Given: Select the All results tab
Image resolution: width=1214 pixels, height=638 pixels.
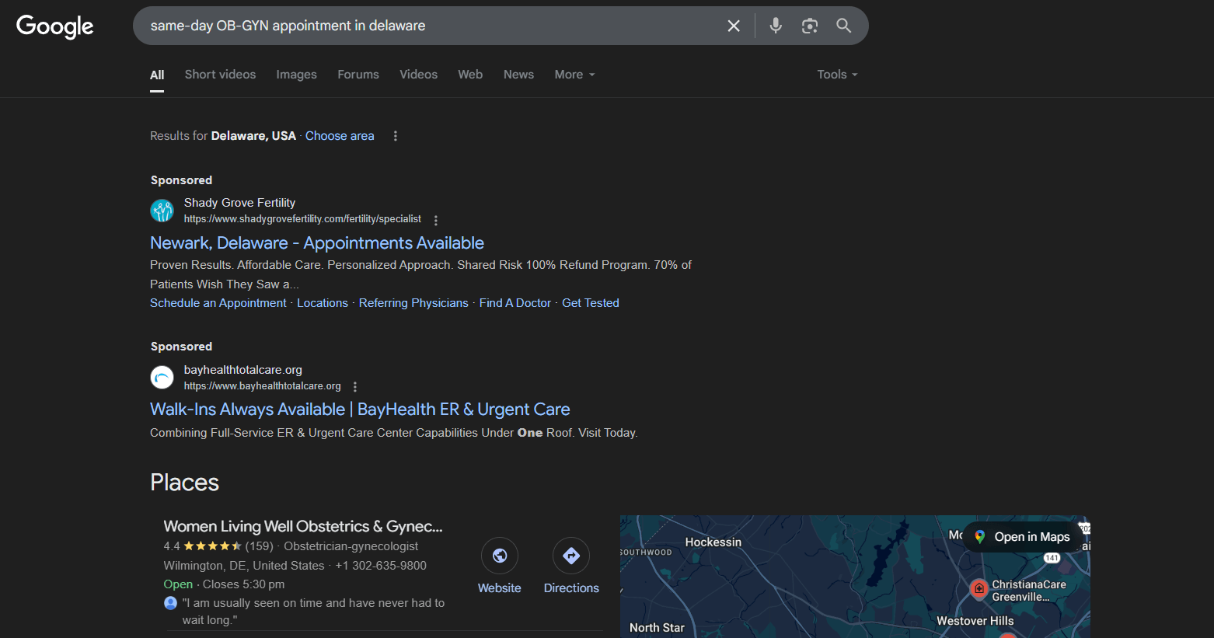Looking at the screenshot, I should coord(157,75).
